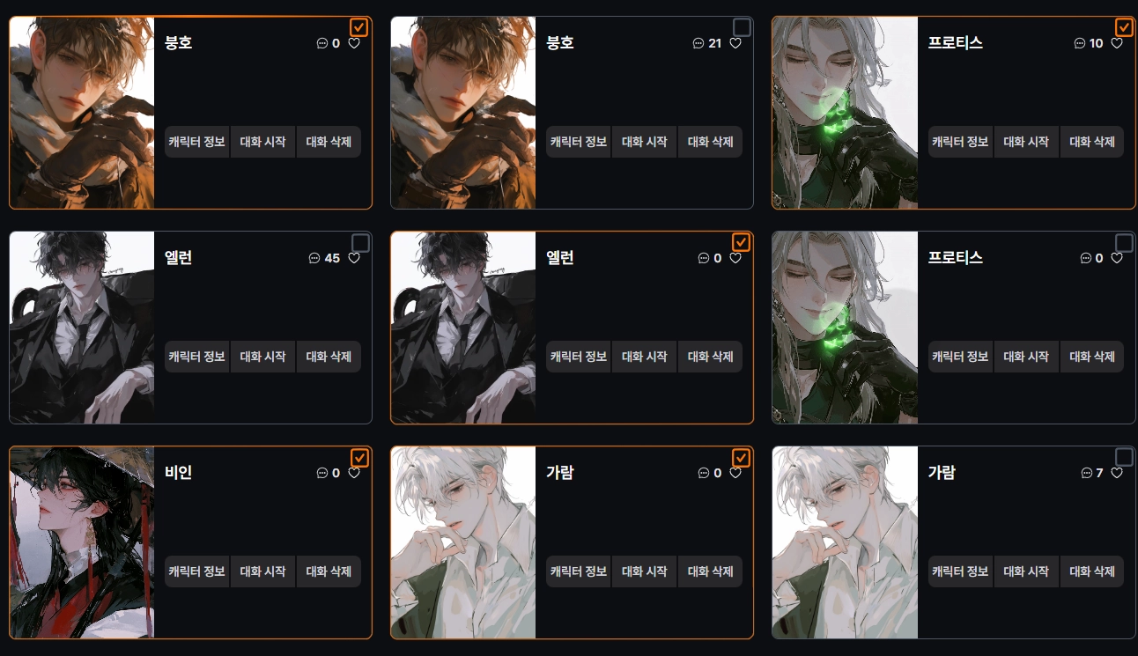Click the 비인 character portrait thumbnail

coord(82,542)
